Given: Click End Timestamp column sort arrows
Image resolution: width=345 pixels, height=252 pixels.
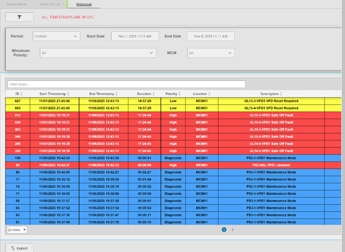Looking at the screenshot, I should [117, 94].
